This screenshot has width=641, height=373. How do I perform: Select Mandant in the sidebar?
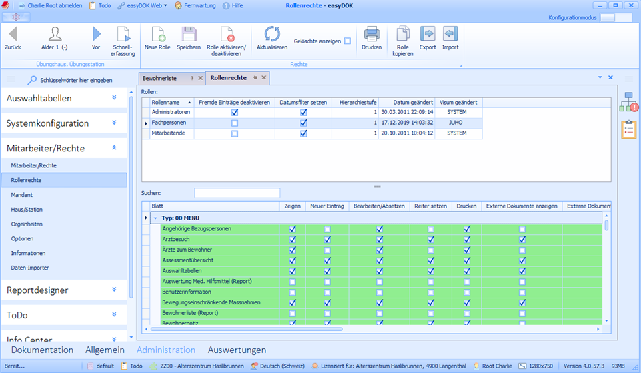coord(22,195)
